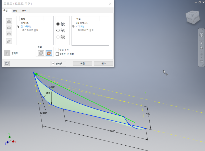Restore down the application window
This screenshot has height=151, width=205.
[x=200, y=2]
